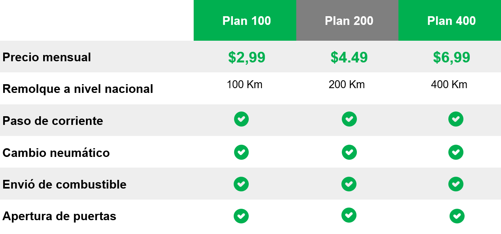Click Cambio neumático checkmark under Plan 400

coord(456,152)
